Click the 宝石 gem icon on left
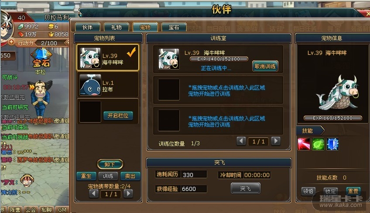 click(41, 59)
